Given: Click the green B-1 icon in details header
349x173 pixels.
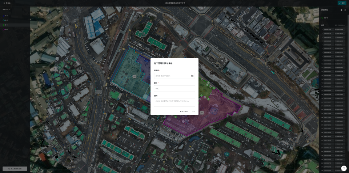Looking at the screenshot, I should tap(322, 17).
